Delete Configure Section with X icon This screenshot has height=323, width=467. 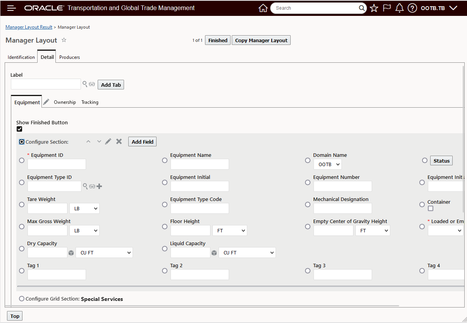click(x=119, y=141)
